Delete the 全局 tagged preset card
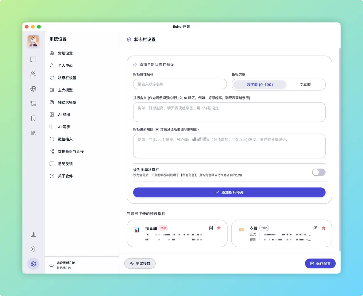This screenshot has width=363, height=296. point(219,228)
